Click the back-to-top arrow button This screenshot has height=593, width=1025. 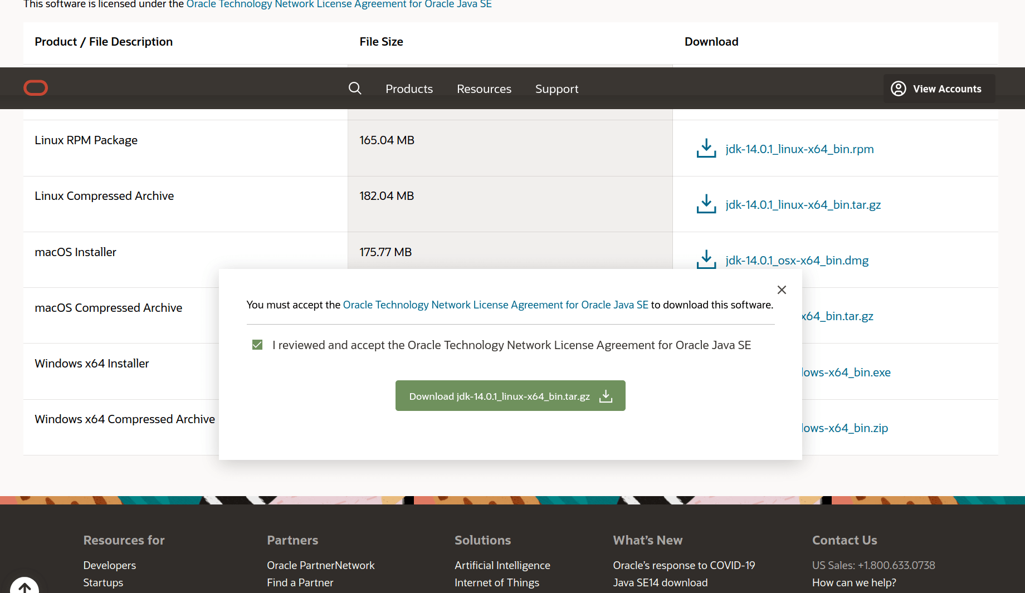[x=25, y=586]
